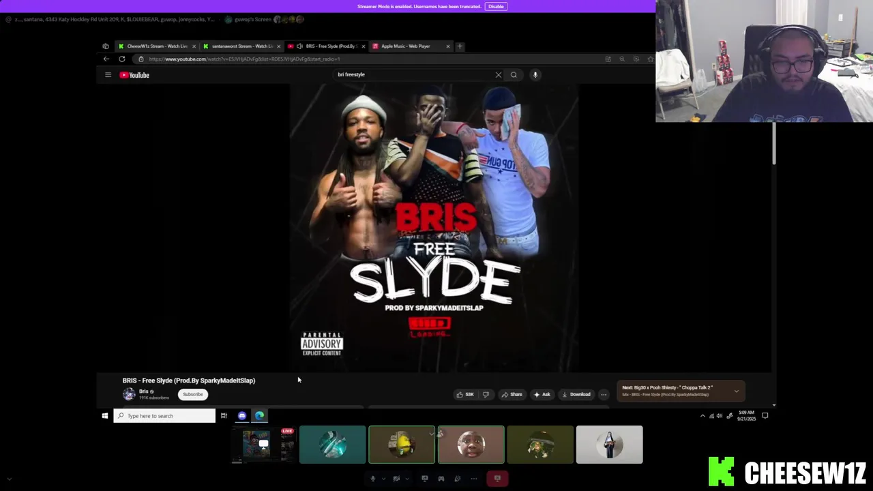Open Microsoft Edge from the taskbar
The image size is (873, 491).
point(260,416)
